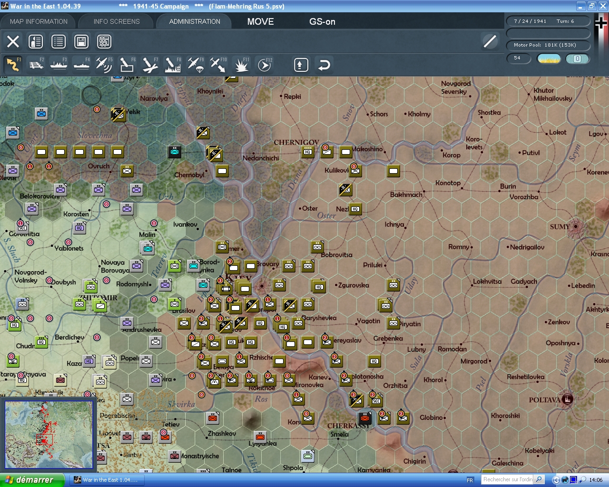Activate Air Recon mode (F5)
Screen dimensions: 609x487
(x=104, y=65)
